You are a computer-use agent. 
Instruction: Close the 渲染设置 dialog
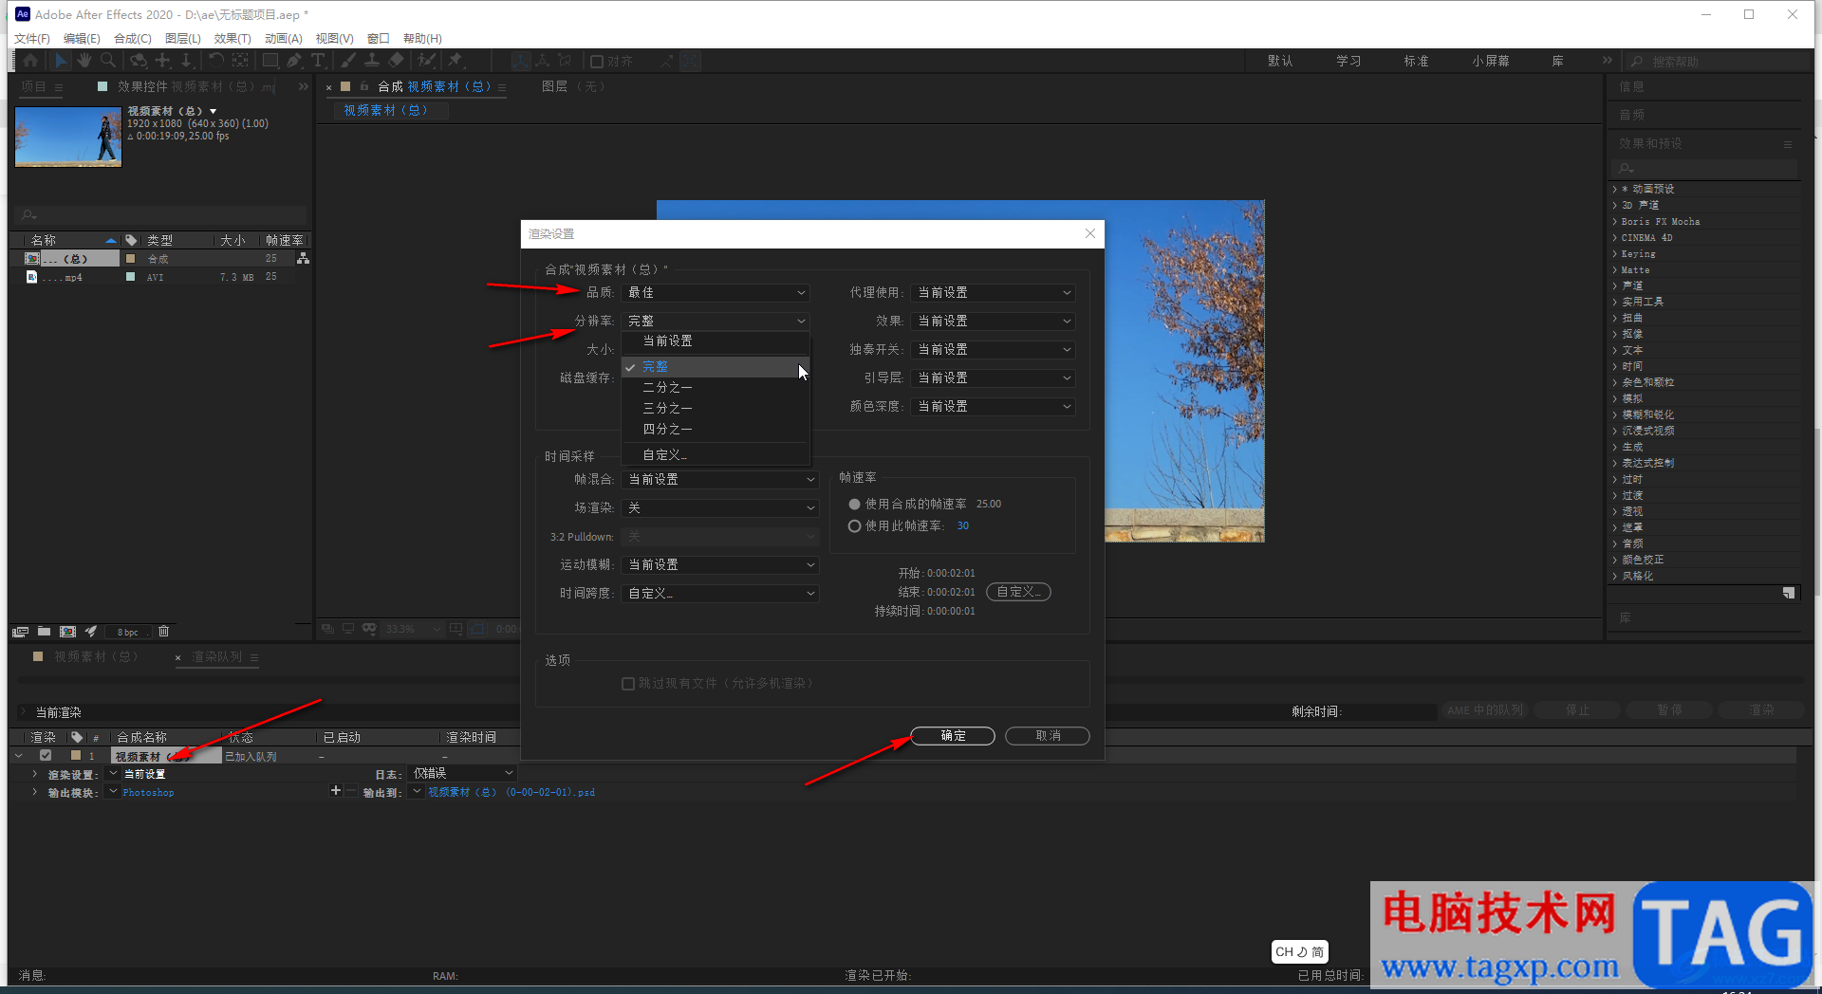1089,234
